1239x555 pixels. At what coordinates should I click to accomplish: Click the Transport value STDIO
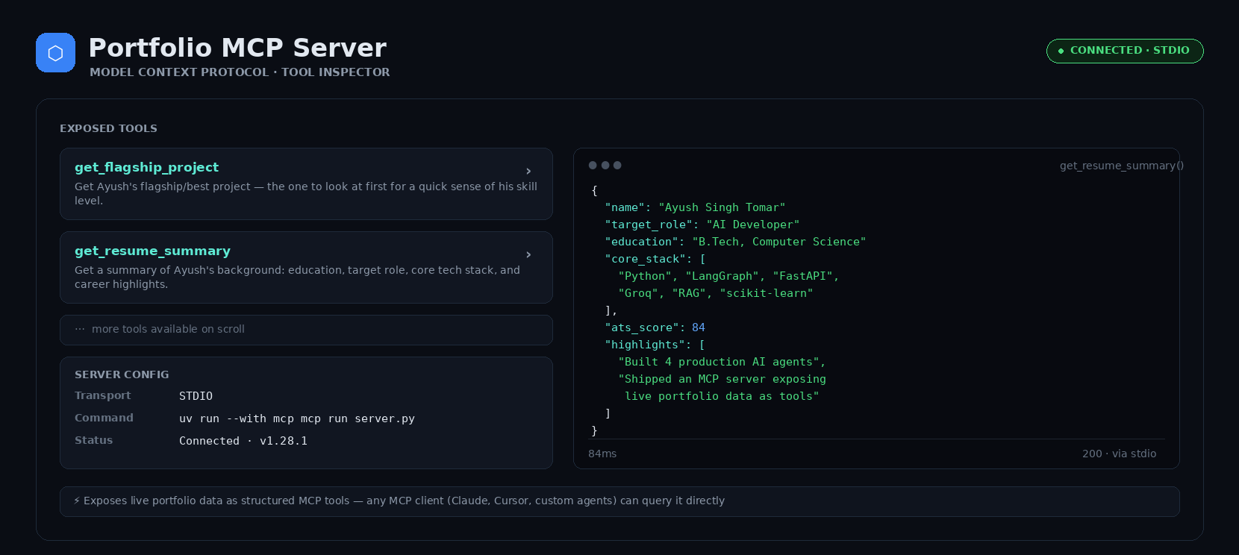[196, 396]
